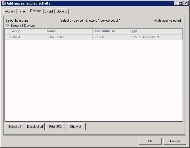Viewport: 190px width, 148px height.
Task: Cancel the scheduled activity dialog
Action: (x=175, y=141)
